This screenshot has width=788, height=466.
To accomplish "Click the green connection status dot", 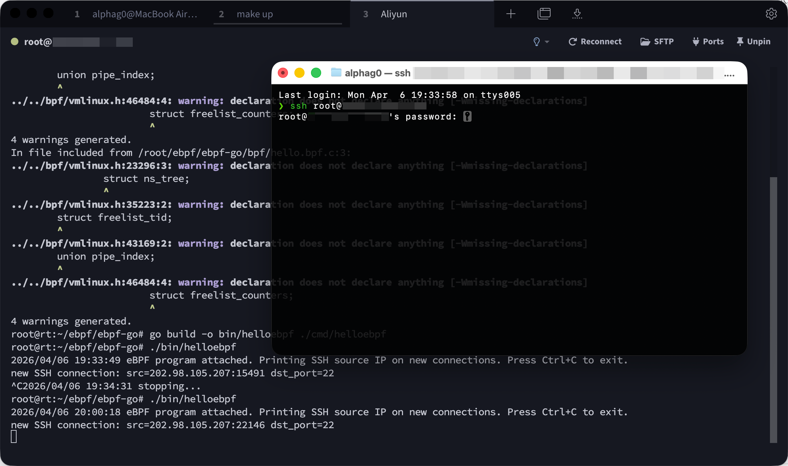I will [x=15, y=42].
